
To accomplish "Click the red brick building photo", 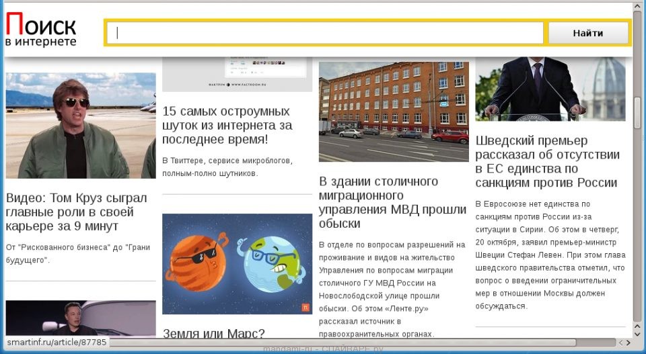I will click(x=394, y=112).
